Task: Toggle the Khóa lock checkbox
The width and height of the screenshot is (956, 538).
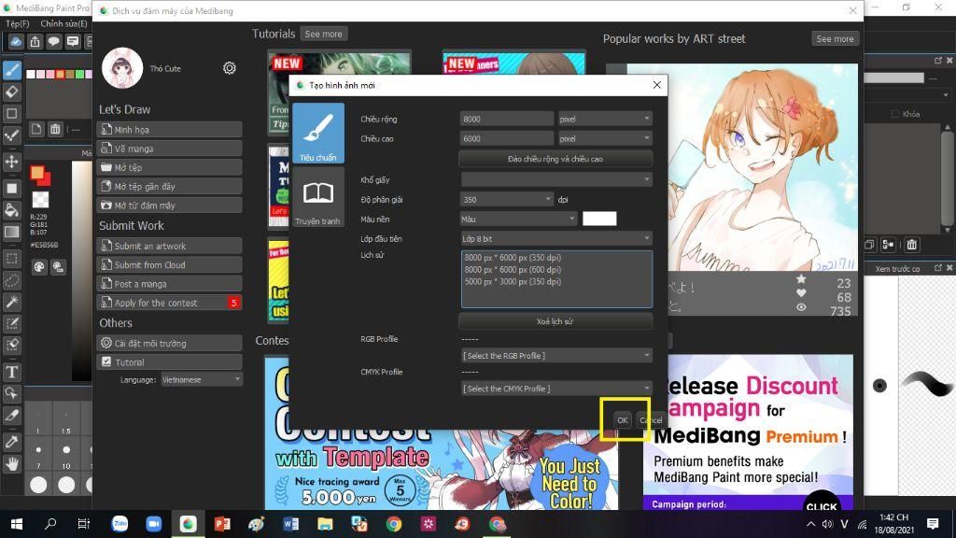Action: pos(895,114)
